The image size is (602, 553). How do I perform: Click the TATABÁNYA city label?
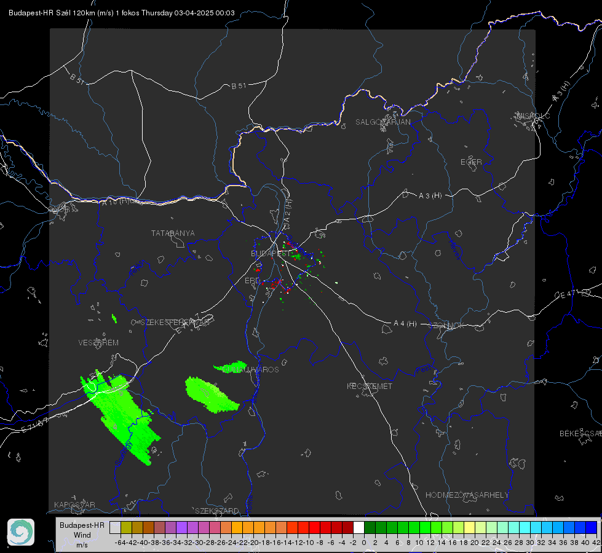point(173,233)
